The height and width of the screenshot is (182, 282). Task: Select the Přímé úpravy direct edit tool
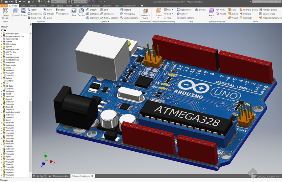(128, 14)
